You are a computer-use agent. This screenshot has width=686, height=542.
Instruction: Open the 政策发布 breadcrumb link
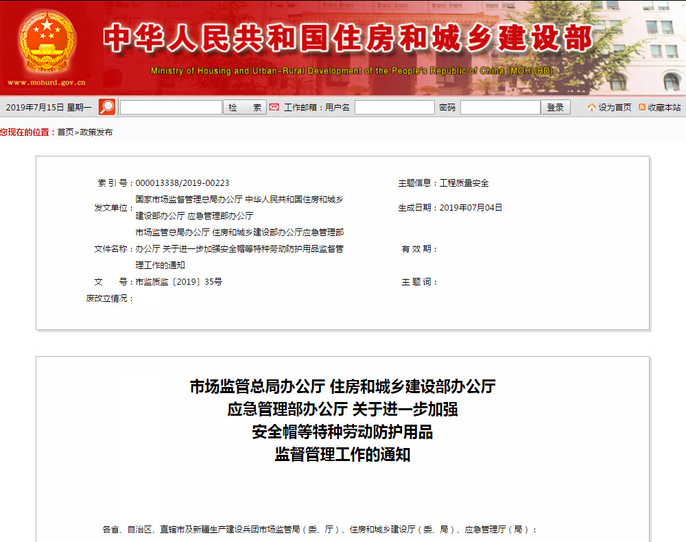[96, 132]
